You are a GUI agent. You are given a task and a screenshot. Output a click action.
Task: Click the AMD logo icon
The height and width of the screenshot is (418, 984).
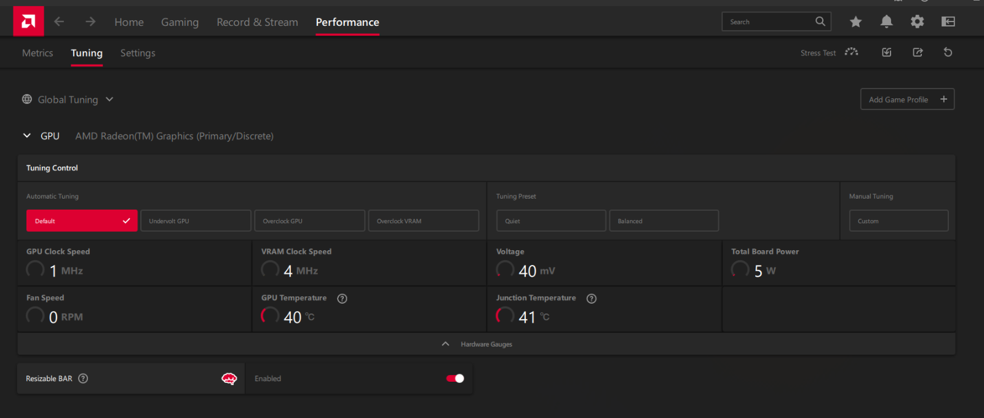[x=28, y=22]
